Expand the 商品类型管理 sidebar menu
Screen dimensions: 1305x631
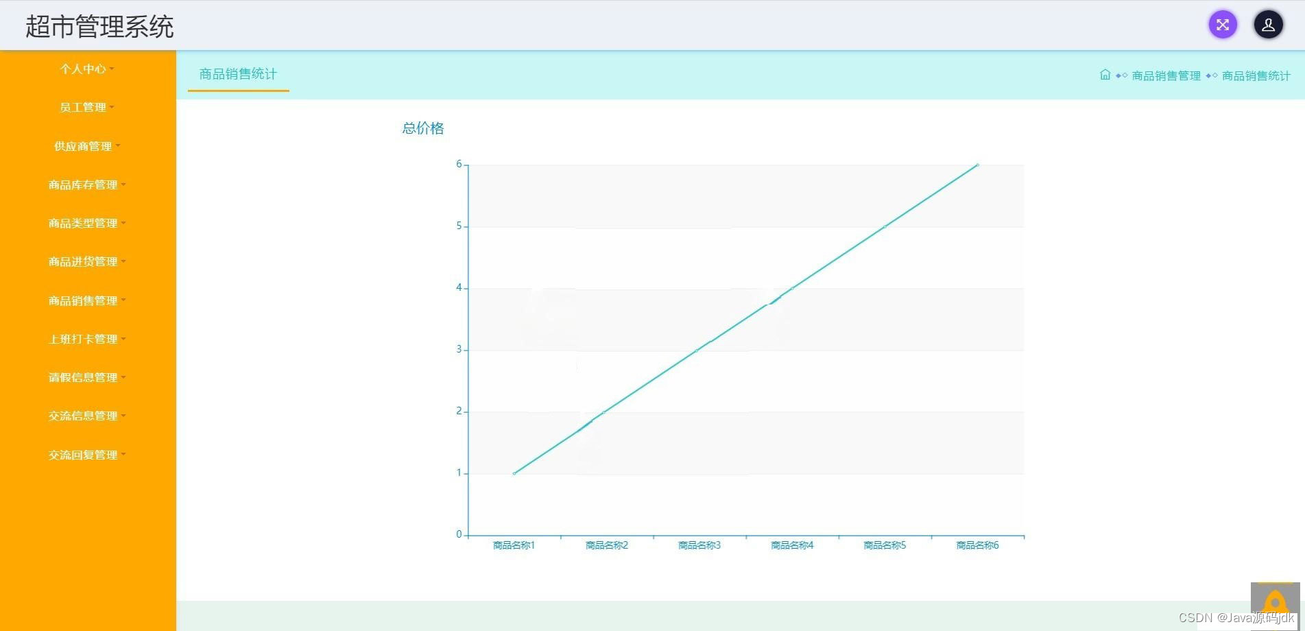coord(88,223)
